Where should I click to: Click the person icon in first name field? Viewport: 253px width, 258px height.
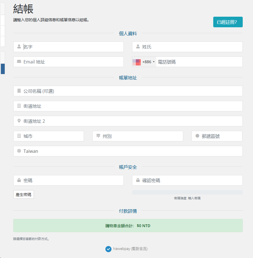coord(19,47)
